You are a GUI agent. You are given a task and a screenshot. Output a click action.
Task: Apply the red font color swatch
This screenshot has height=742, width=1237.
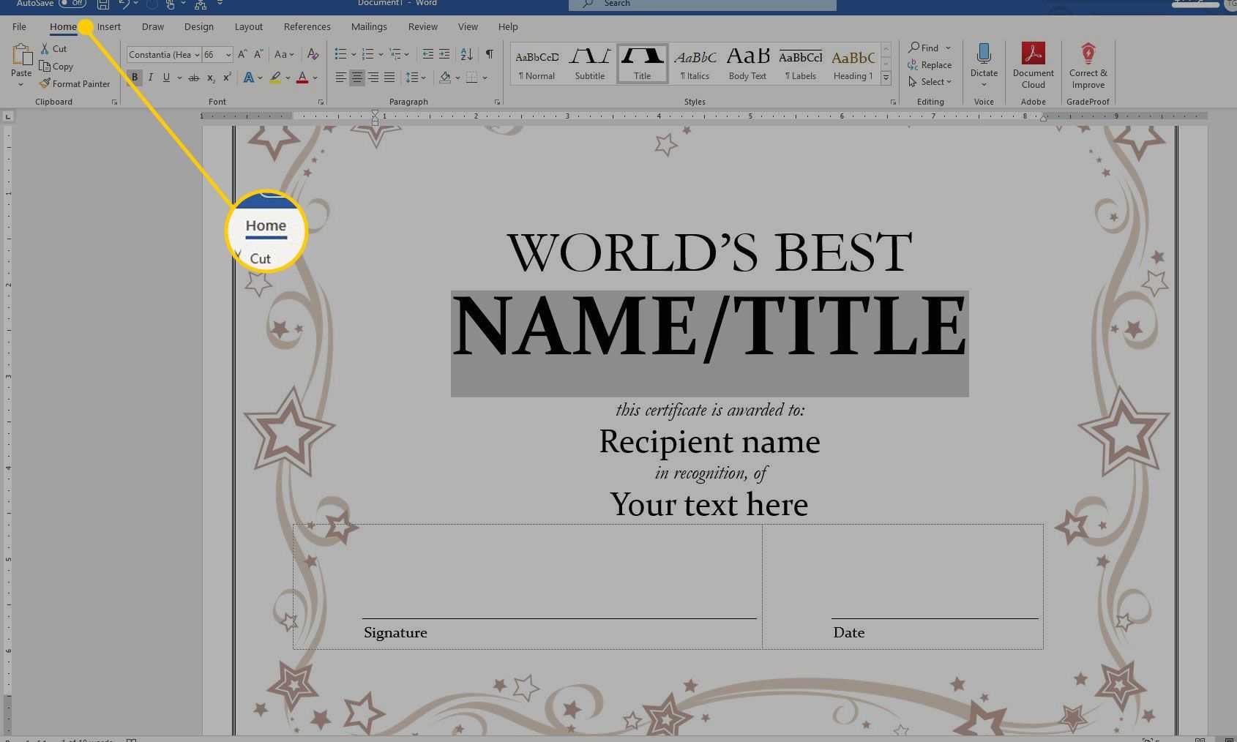tap(302, 77)
